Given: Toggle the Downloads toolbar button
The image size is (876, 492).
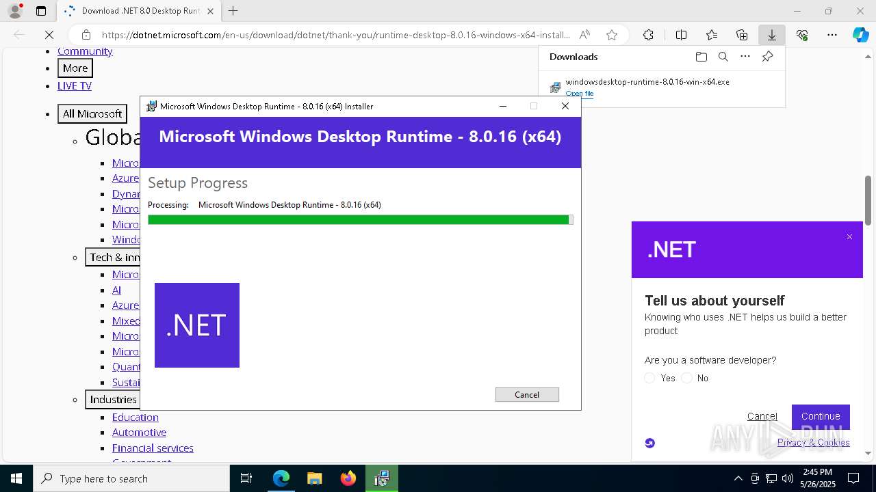Looking at the screenshot, I should [771, 35].
